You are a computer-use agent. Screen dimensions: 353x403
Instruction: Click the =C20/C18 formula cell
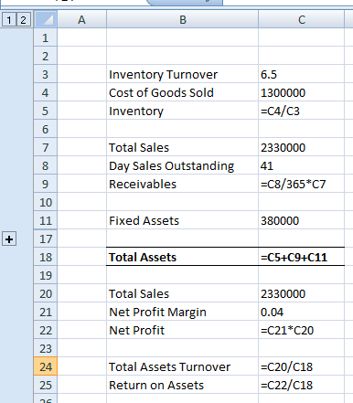point(301,366)
